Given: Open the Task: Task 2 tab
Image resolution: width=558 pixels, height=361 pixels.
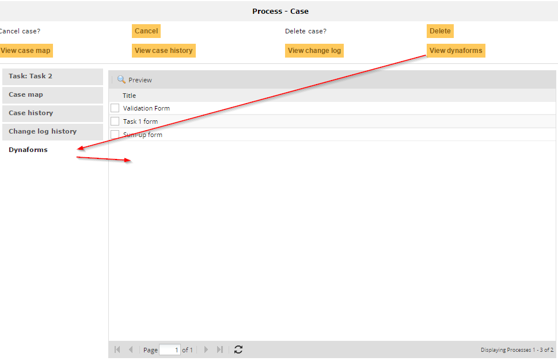Looking at the screenshot, I should (x=52, y=77).
